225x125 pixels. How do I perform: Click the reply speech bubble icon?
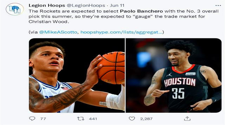(x=32, y=118)
